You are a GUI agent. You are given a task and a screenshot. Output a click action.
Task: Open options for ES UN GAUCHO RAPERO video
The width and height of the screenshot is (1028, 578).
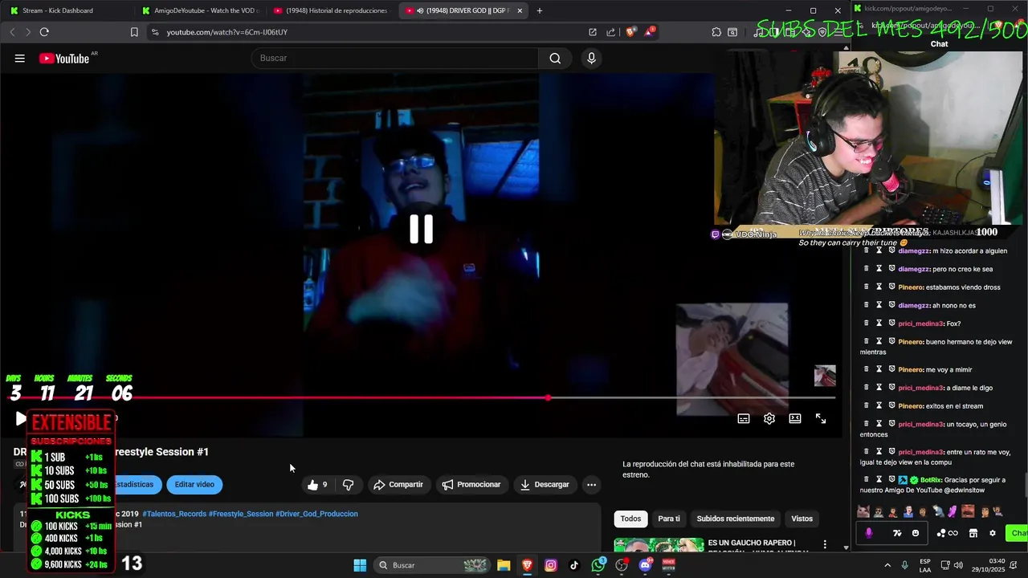pyautogui.click(x=824, y=544)
